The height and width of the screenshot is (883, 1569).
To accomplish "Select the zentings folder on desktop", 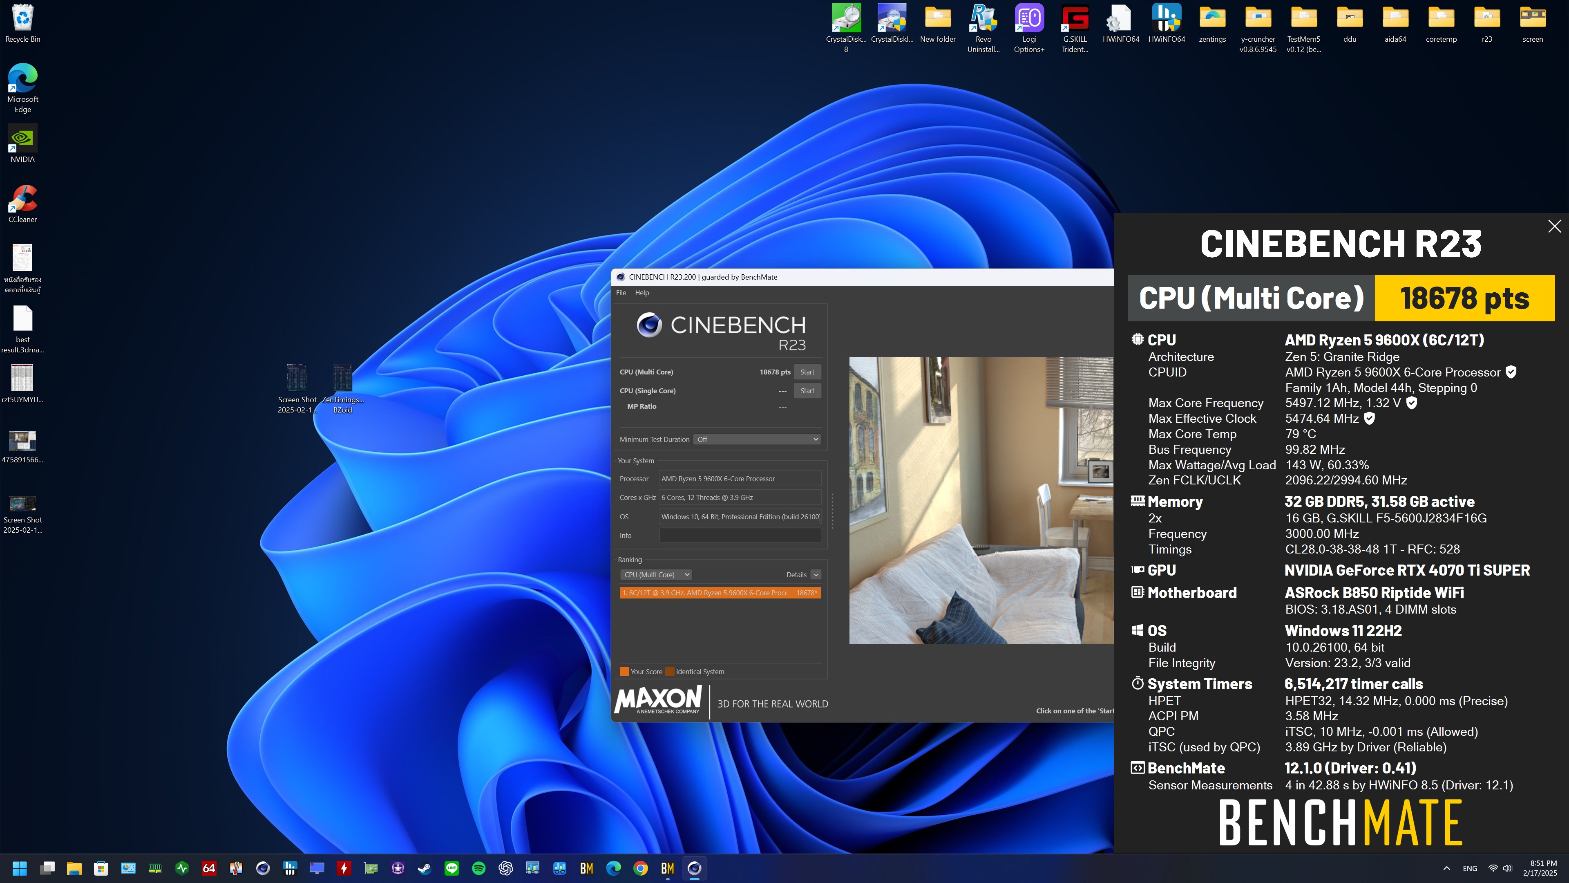I will click(1212, 23).
